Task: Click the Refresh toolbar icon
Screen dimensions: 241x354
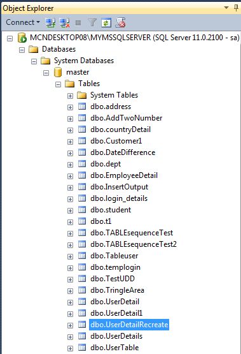Action: click(106, 23)
